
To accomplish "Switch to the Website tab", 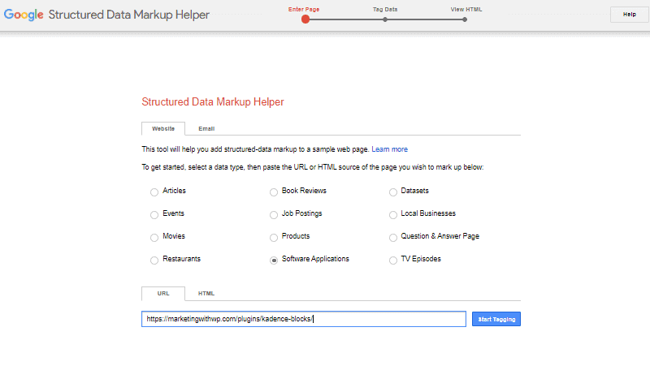I will click(163, 129).
